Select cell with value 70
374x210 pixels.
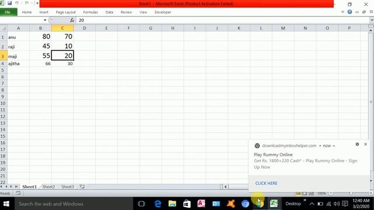63,37
